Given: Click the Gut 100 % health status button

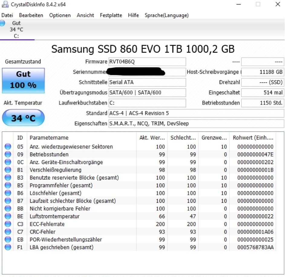Looking at the screenshot, I should [23, 81].
